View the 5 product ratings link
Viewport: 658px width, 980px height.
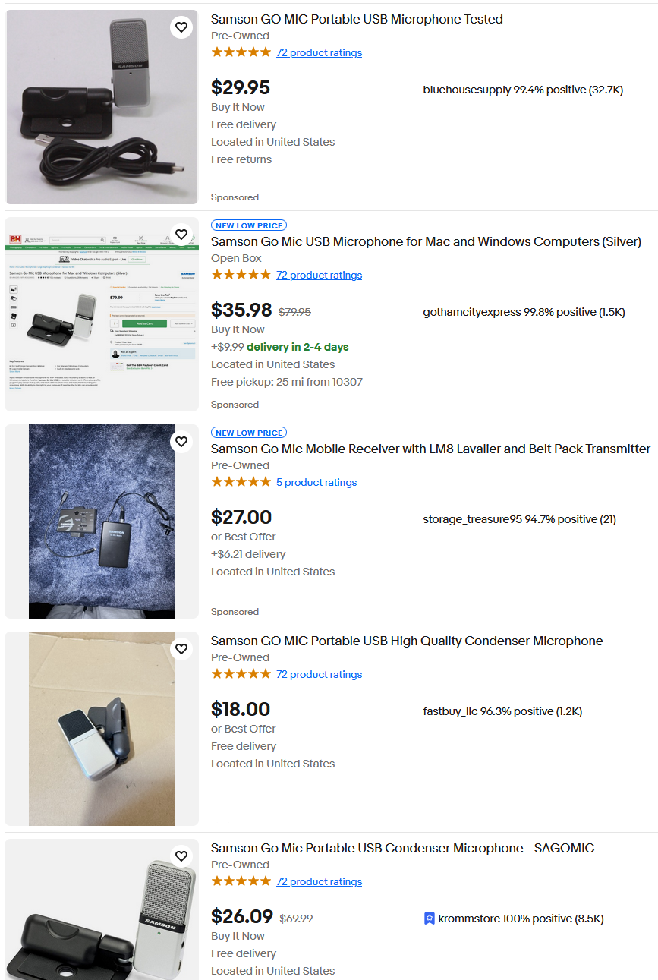(x=316, y=482)
